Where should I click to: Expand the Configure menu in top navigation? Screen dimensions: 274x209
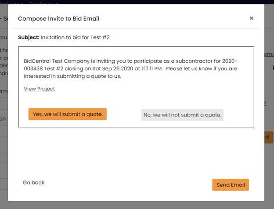pyautogui.click(x=44, y=2)
